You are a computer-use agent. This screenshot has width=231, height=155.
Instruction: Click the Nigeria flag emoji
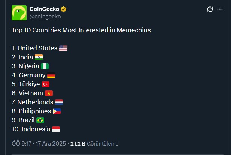pos(45,66)
